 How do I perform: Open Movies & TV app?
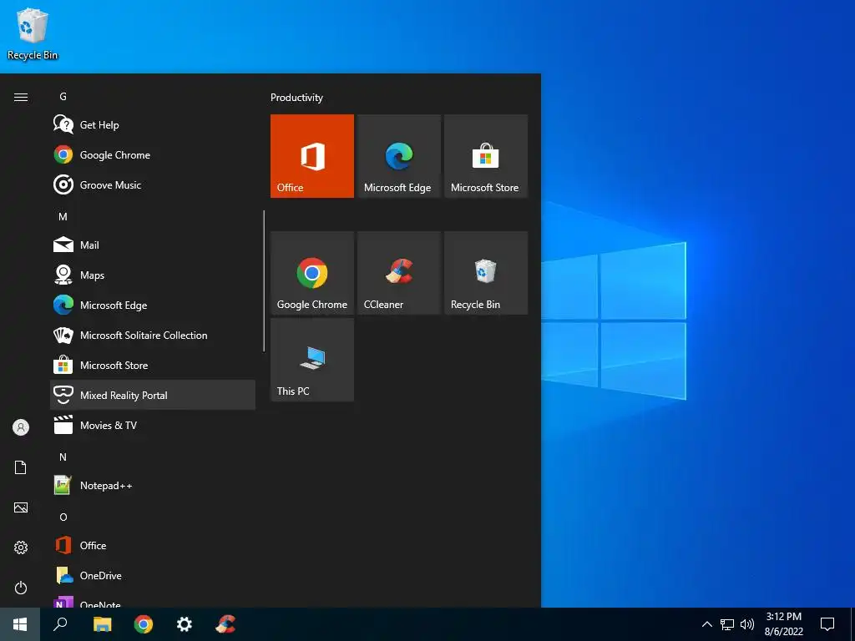tap(153, 425)
